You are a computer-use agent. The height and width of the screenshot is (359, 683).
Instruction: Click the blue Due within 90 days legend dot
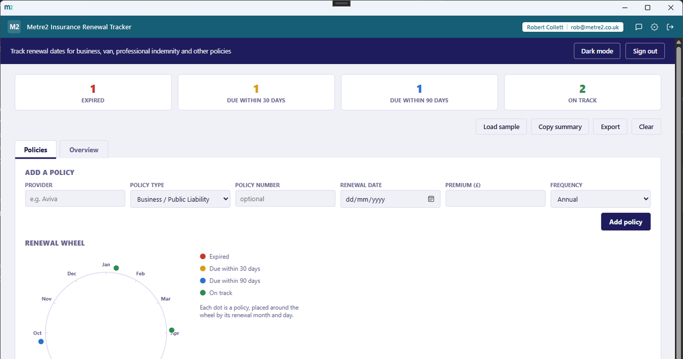point(203,281)
